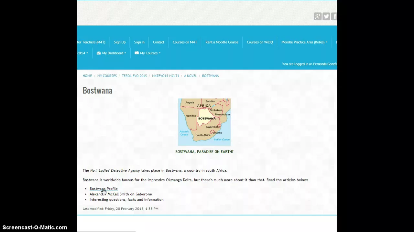Expand the 2014 dropdown menu

[82, 53]
